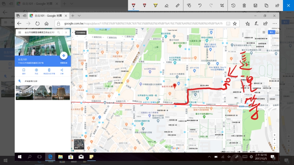Image resolution: width=294 pixels, height=165 pixels.
Task: Open File Explorer in captured taskbar
Action: [x=60, y=157]
